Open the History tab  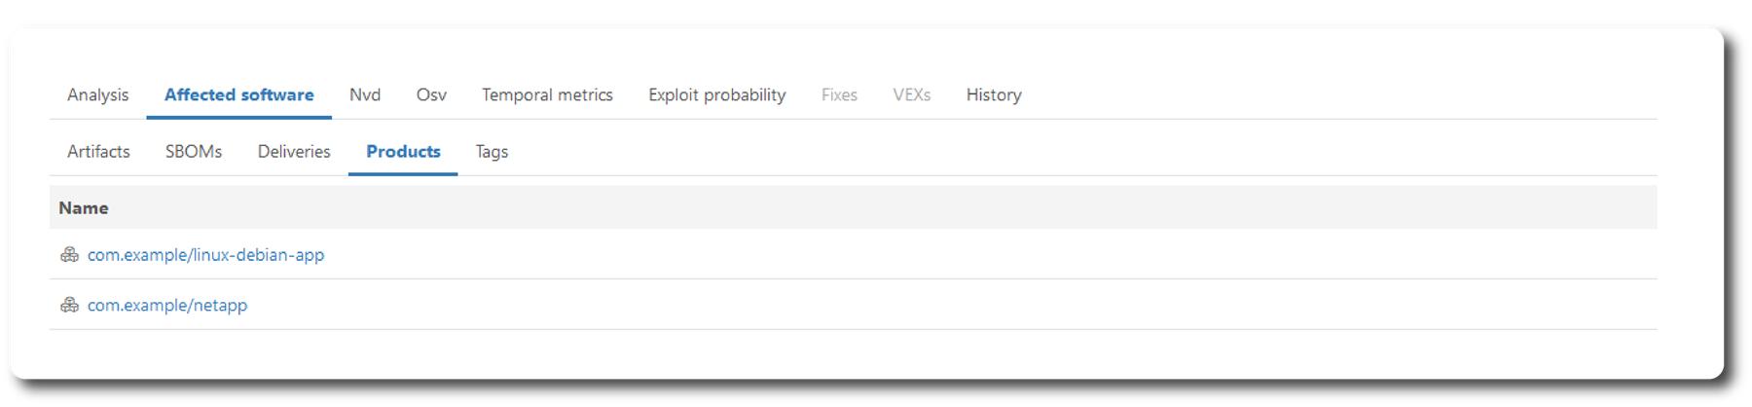(x=994, y=95)
